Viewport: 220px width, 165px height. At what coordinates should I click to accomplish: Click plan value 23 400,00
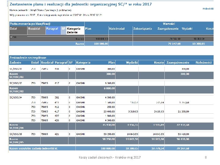[109, 112]
